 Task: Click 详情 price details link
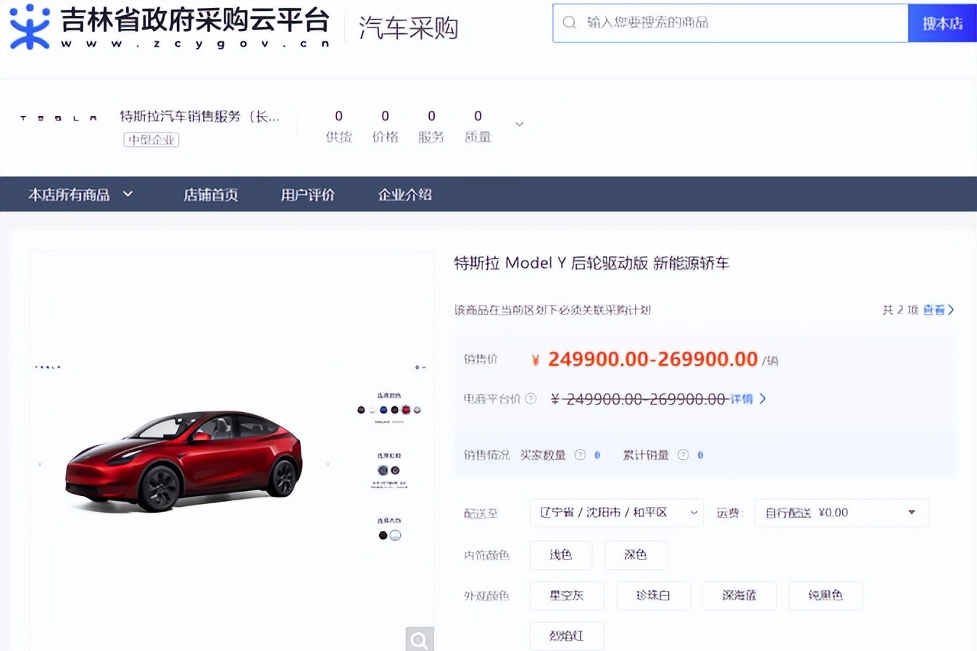(741, 399)
